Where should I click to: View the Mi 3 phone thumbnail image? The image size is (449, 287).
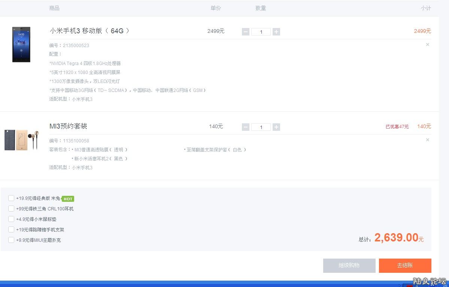(x=21, y=44)
